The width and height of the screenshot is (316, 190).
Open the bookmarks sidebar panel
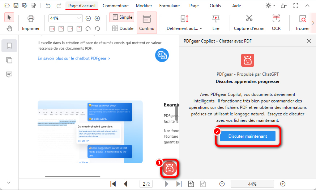pos(9,46)
